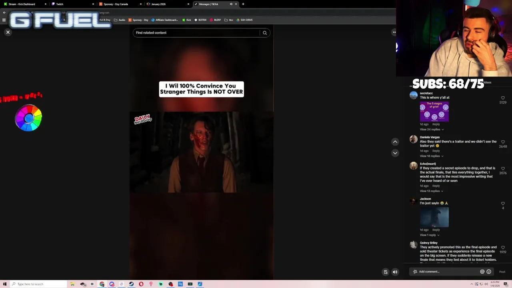Image resolution: width=512 pixels, height=288 pixels.
Task: Like secretacc's comment with heart
Action: click(x=503, y=98)
